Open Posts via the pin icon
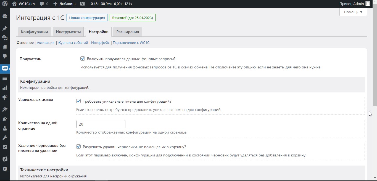 (x=5, y=28)
